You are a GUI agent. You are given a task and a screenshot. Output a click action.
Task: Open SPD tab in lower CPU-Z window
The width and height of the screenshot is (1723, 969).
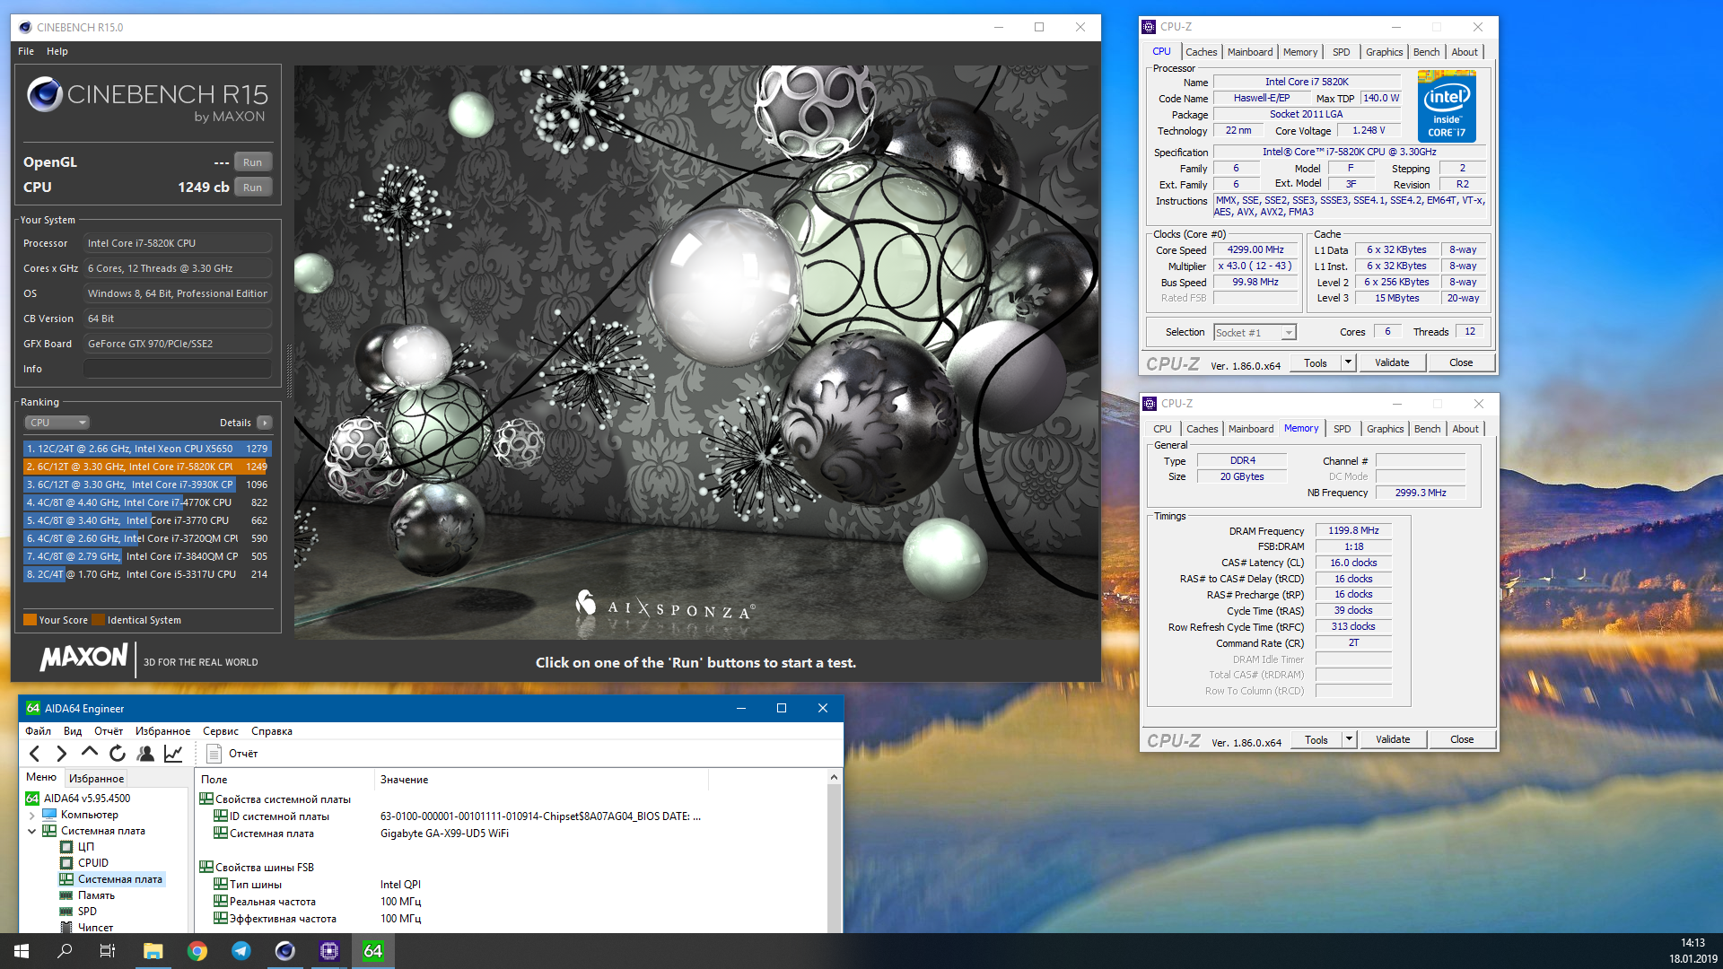click(x=1343, y=429)
